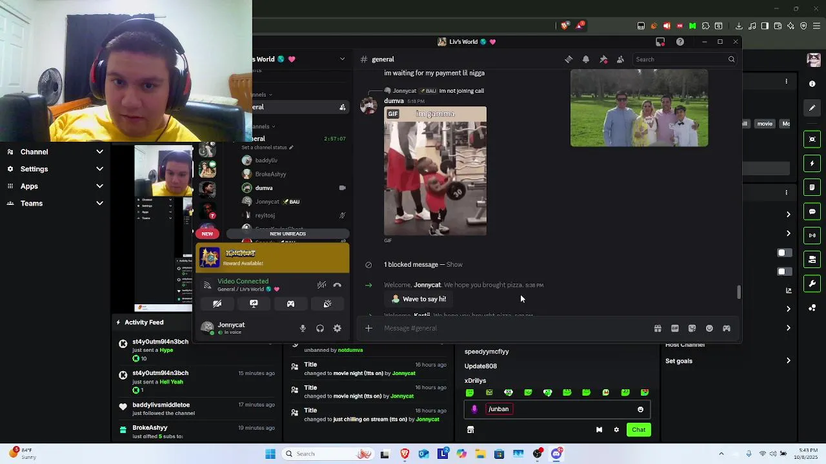
Task: Select dumva in voice channel list
Action: [x=264, y=188]
